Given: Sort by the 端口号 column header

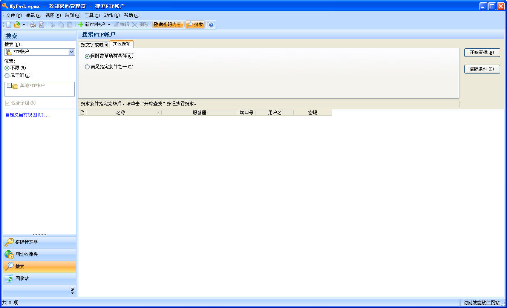Looking at the screenshot, I should click(247, 112).
